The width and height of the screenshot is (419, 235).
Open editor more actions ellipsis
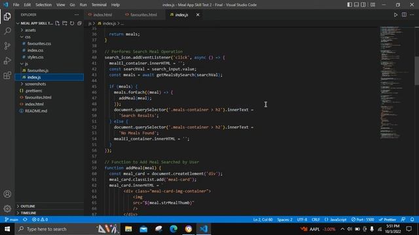pyautogui.click(x=412, y=14)
